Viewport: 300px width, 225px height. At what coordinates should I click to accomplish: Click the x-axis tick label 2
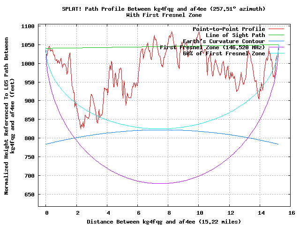tap(77, 213)
